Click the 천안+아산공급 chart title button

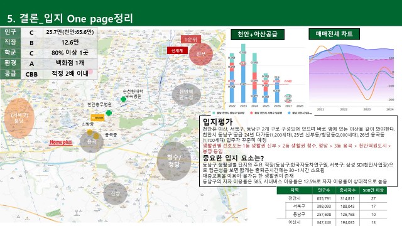(258, 34)
